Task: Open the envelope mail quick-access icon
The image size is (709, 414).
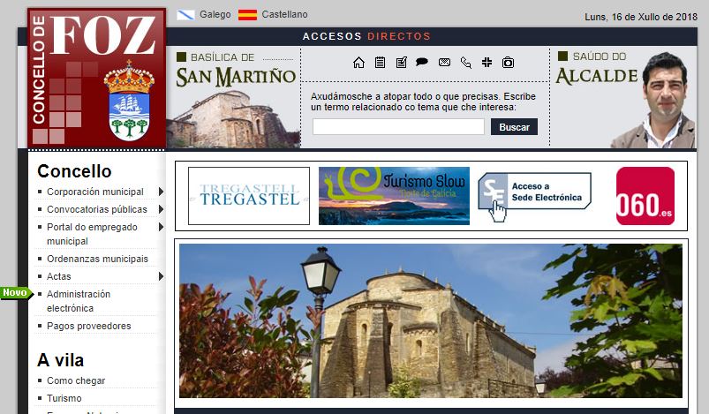Action: pos(444,63)
